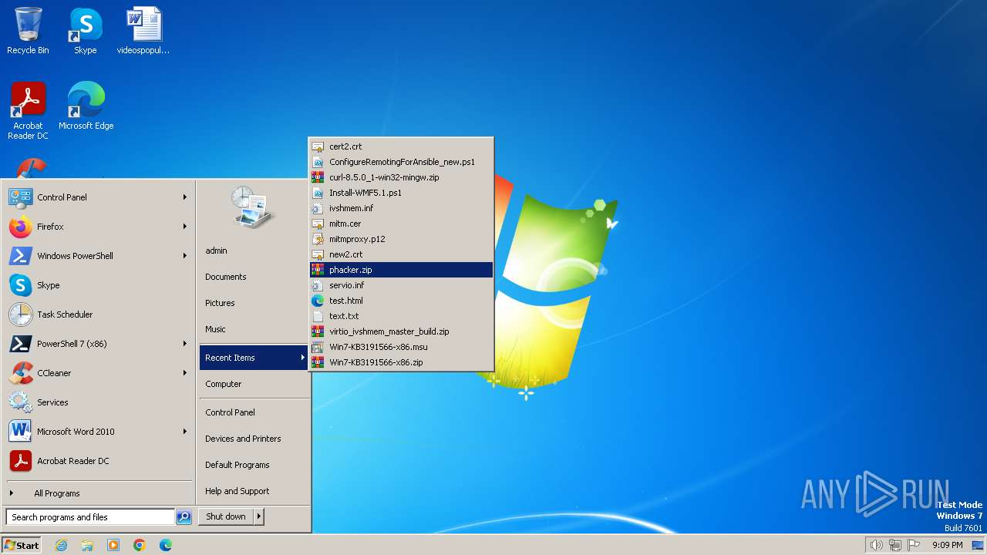The image size is (987, 555).
Task: Open Default Programs
Action: (237, 465)
